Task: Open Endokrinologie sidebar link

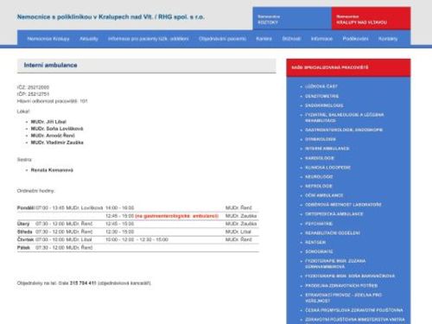Action: coord(324,105)
